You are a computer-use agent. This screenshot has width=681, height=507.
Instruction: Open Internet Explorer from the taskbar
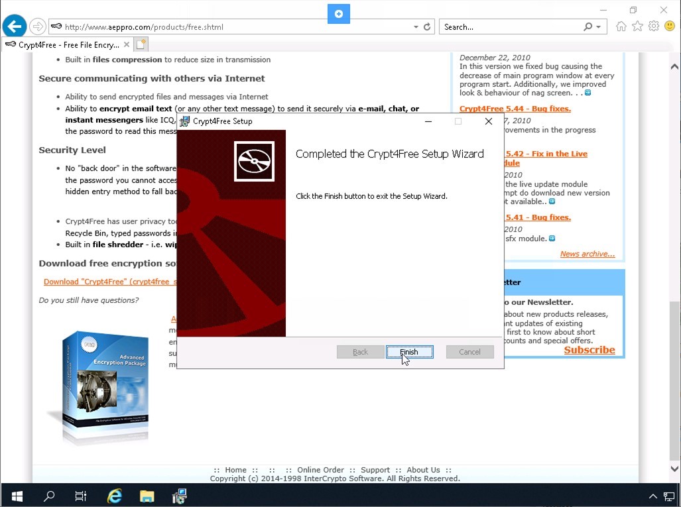coord(115,496)
